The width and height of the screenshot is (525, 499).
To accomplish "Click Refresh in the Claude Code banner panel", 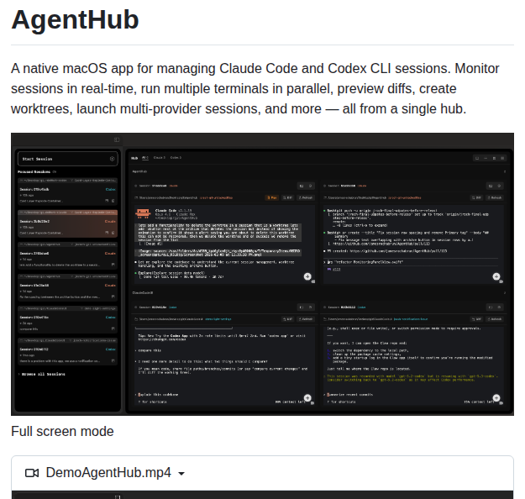I will click(x=306, y=197).
